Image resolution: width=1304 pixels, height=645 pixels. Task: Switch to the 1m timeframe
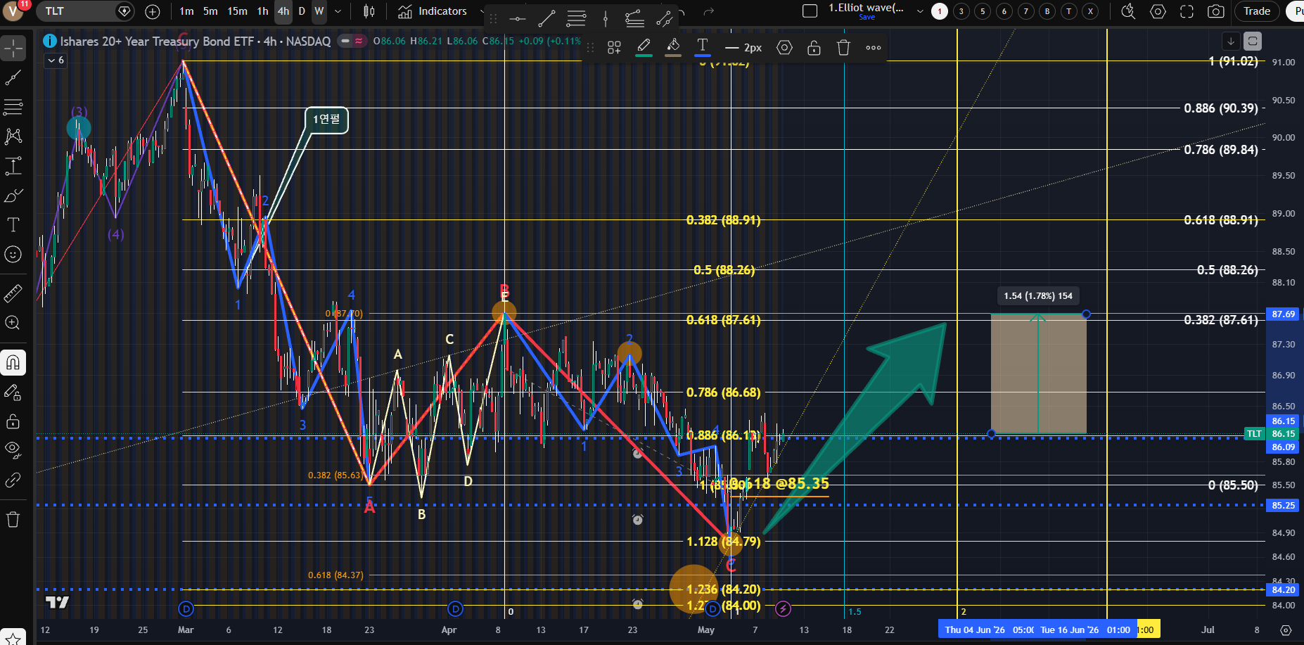186,11
